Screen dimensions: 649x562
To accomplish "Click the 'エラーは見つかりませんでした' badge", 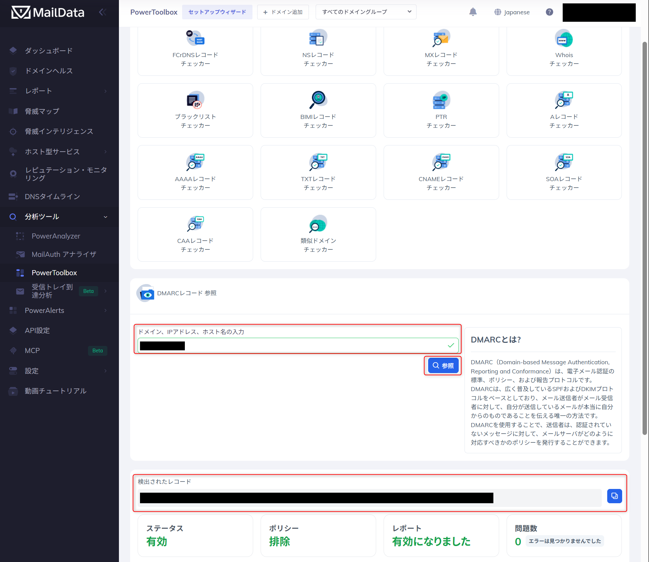I will (565, 541).
